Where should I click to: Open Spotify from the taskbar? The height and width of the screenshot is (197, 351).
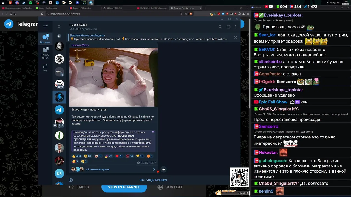coord(30,2)
